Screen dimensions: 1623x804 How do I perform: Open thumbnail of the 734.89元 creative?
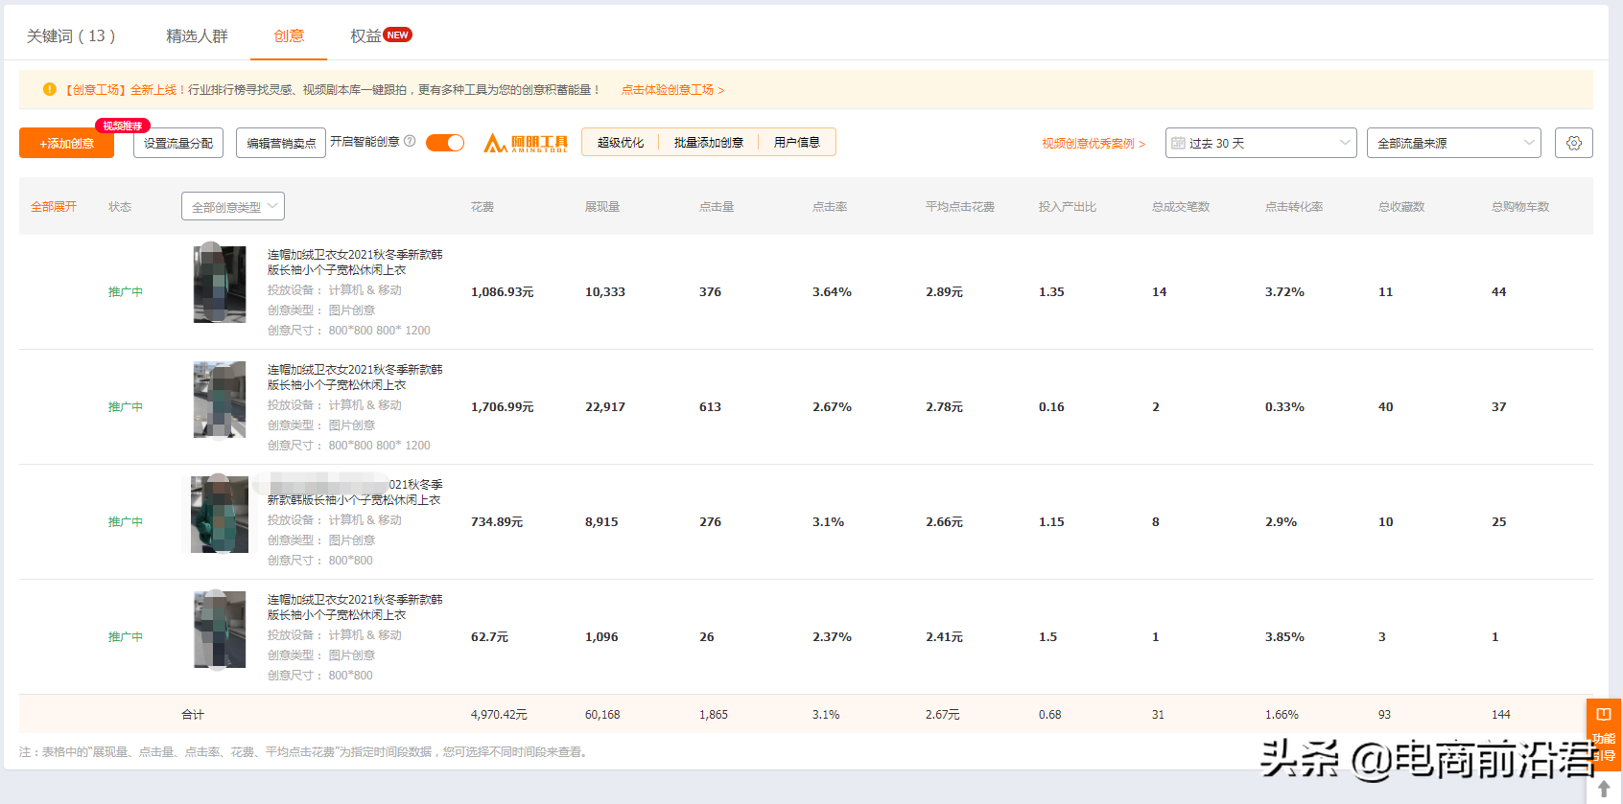(220, 515)
